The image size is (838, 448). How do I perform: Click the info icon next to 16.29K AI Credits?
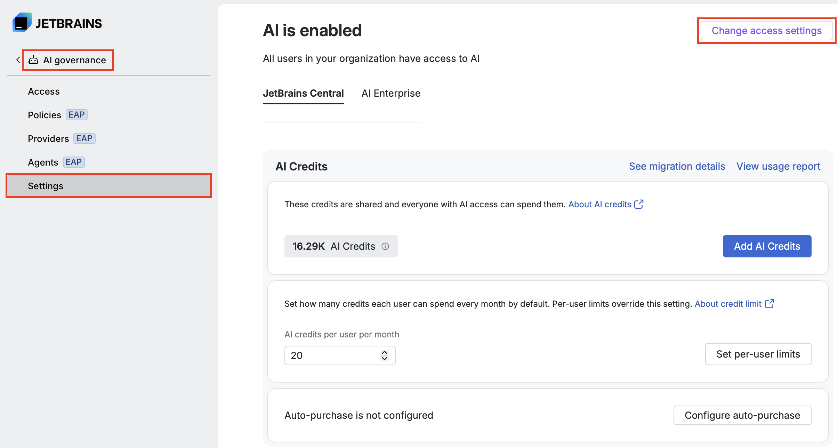point(385,246)
